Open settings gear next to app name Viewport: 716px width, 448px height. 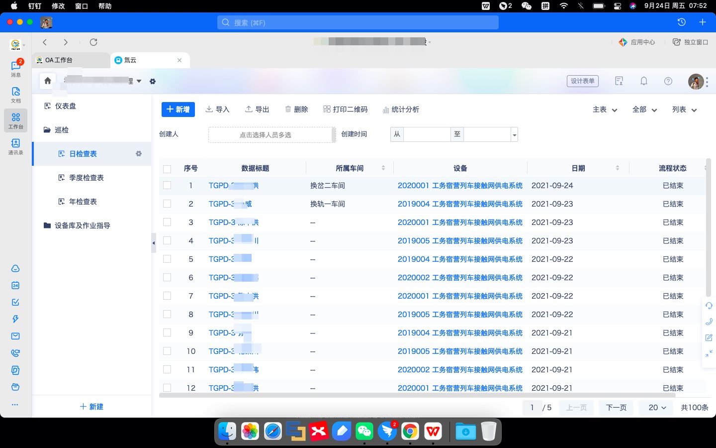point(153,81)
